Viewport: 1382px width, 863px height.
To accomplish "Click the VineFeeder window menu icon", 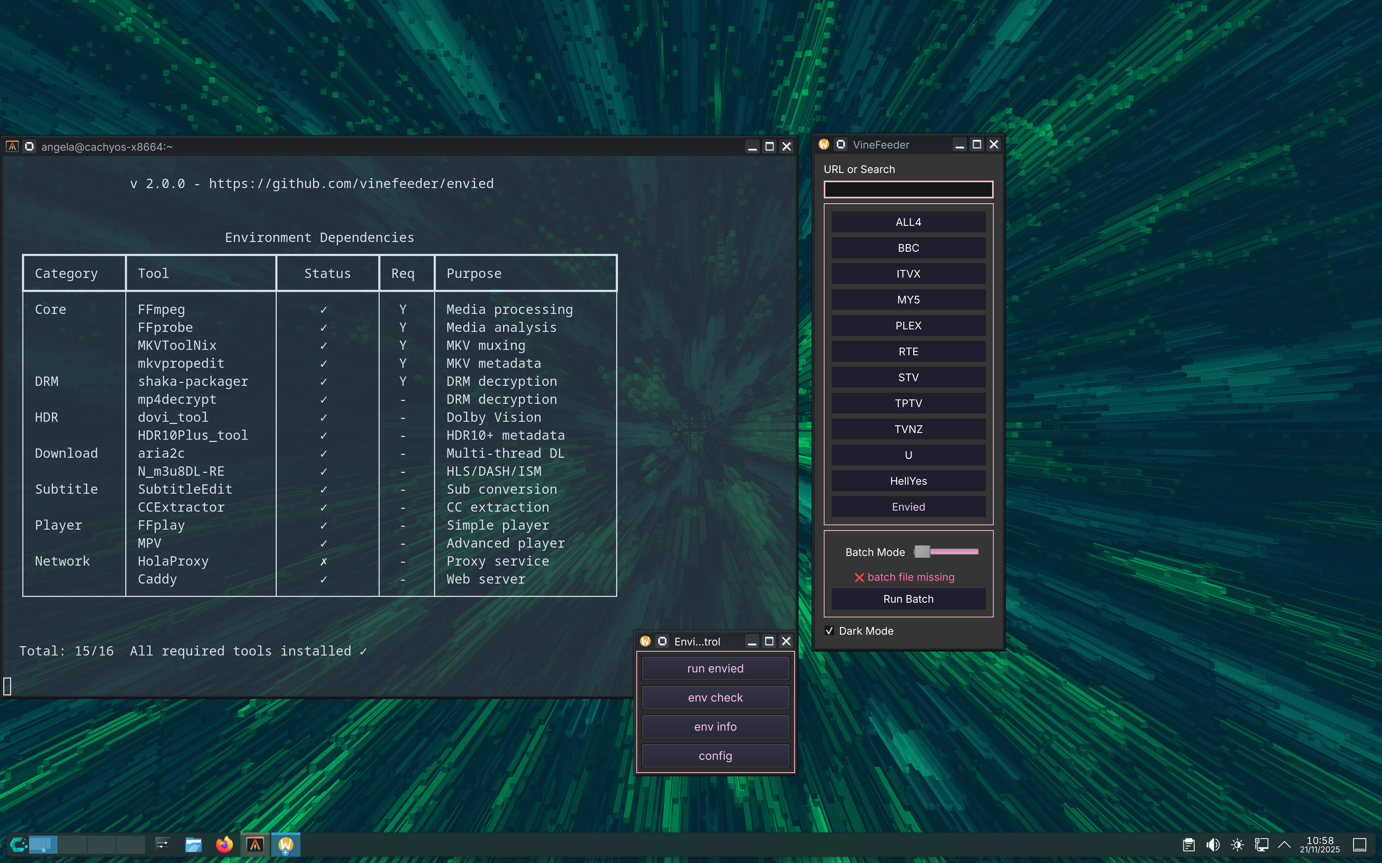I will (x=823, y=145).
